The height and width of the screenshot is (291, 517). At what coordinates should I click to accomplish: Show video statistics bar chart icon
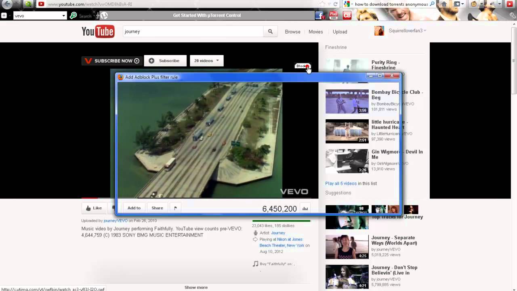pyautogui.click(x=305, y=209)
